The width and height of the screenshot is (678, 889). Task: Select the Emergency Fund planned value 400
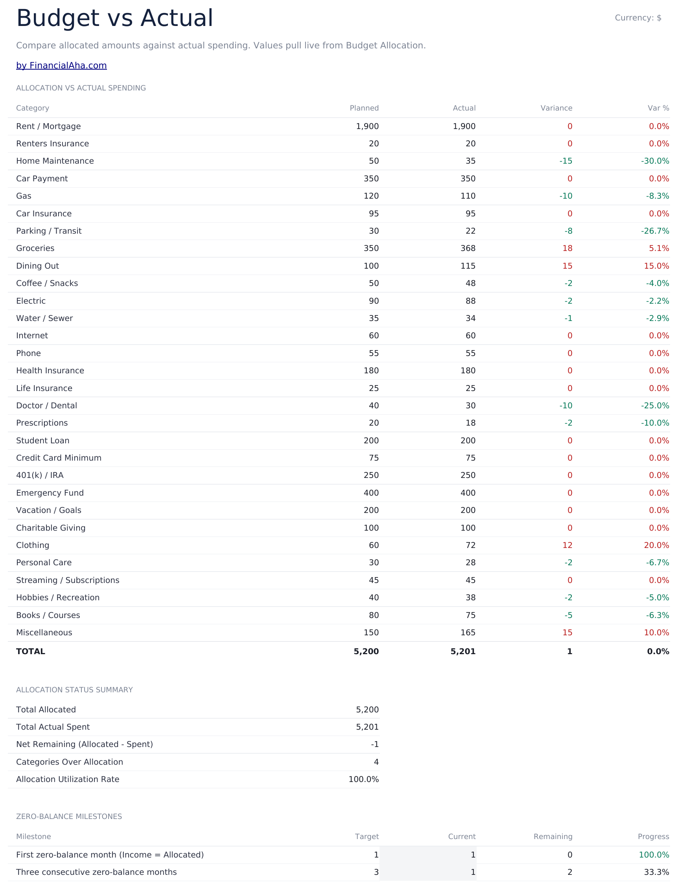371,493
